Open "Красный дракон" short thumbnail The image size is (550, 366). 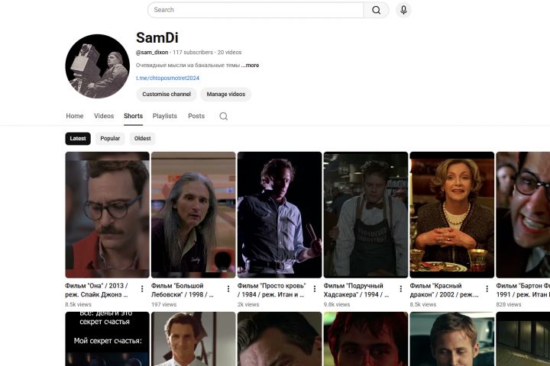(x=452, y=215)
